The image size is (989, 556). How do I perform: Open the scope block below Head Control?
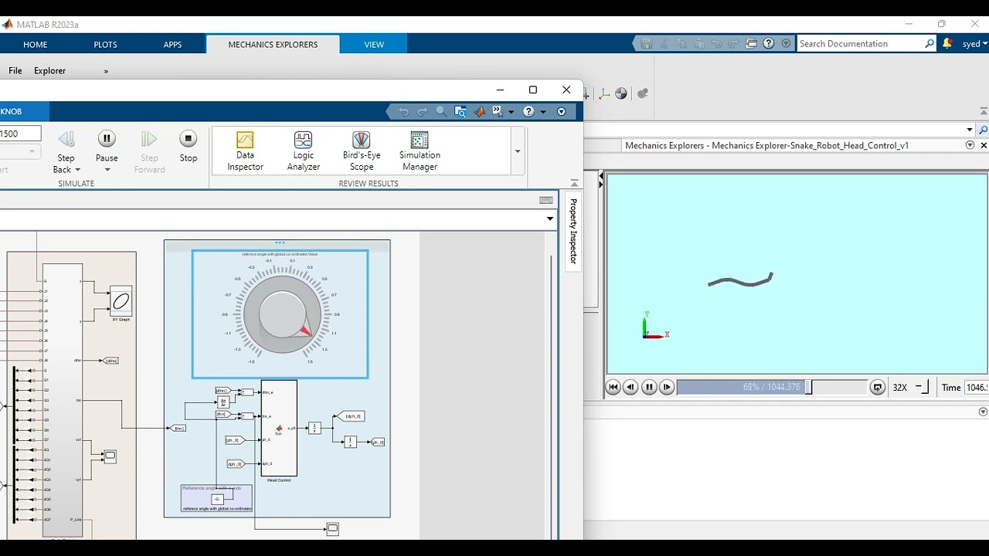pyautogui.click(x=332, y=529)
